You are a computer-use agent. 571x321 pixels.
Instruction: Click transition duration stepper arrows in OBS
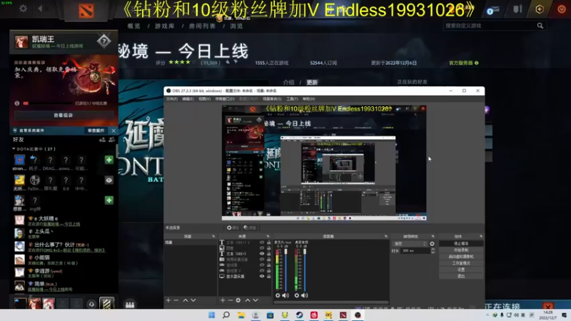pos(433,251)
